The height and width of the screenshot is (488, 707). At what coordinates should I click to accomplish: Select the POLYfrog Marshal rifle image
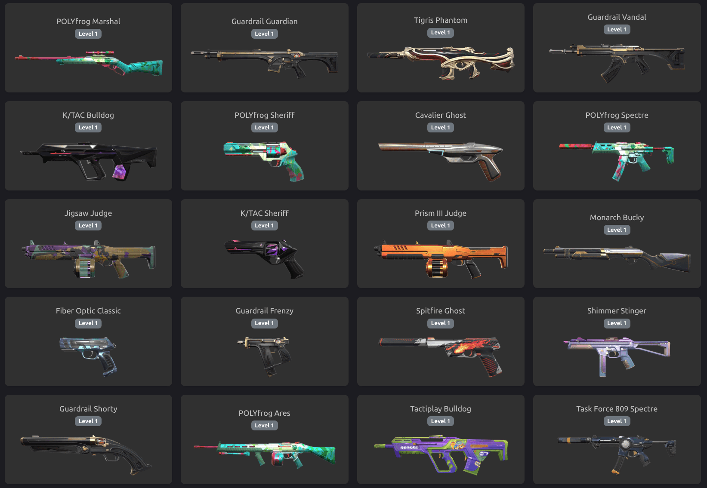pos(88,63)
